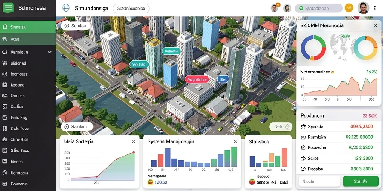The width and height of the screenshot is (383, 191).
Task: Click the Staônlrcoonlaa pill button
Action: tap(131, 8)
